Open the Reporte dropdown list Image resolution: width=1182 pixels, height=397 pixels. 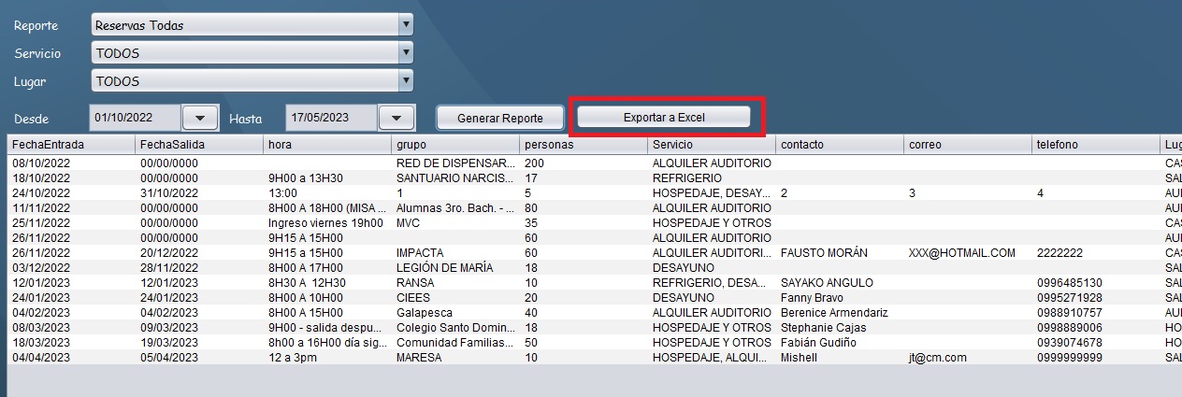click(405, 25)
